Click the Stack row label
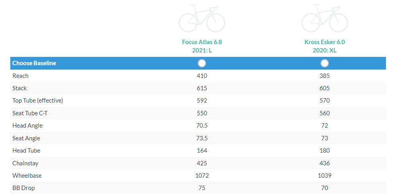Viewport: 403px width, 194px height. coord(19,88)
